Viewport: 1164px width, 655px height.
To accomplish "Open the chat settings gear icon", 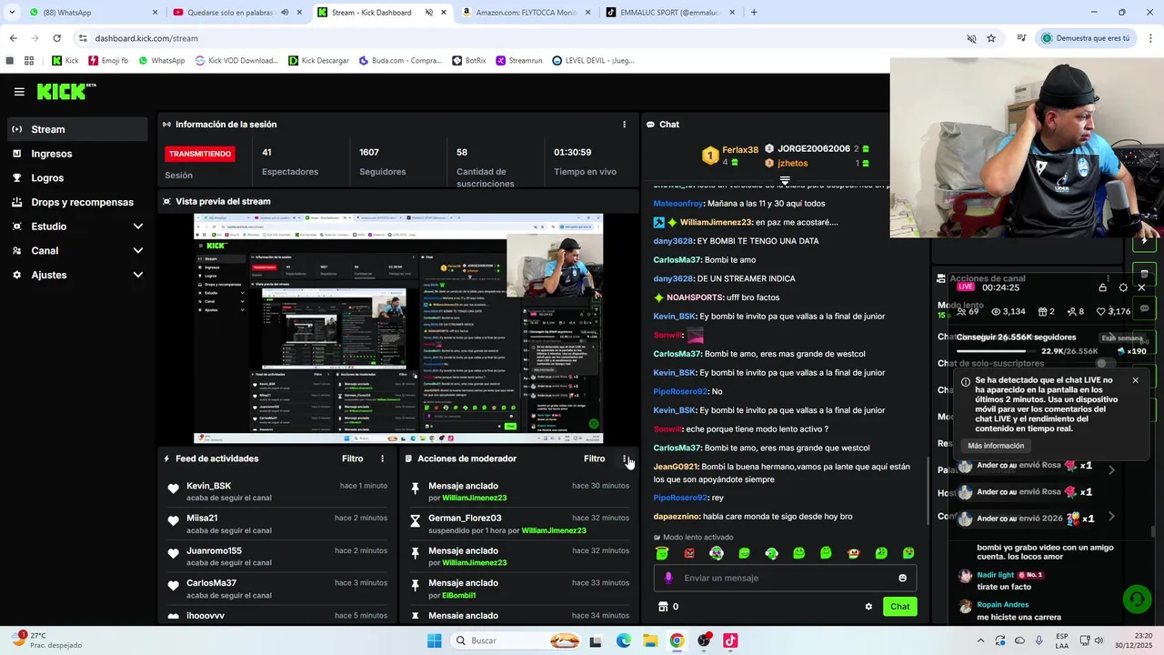I will click(x=868, y=607).
